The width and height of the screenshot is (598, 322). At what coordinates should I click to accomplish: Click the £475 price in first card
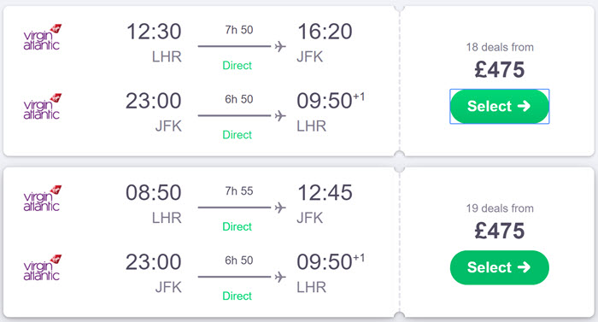pyautogui.click(x=500, y=70)
